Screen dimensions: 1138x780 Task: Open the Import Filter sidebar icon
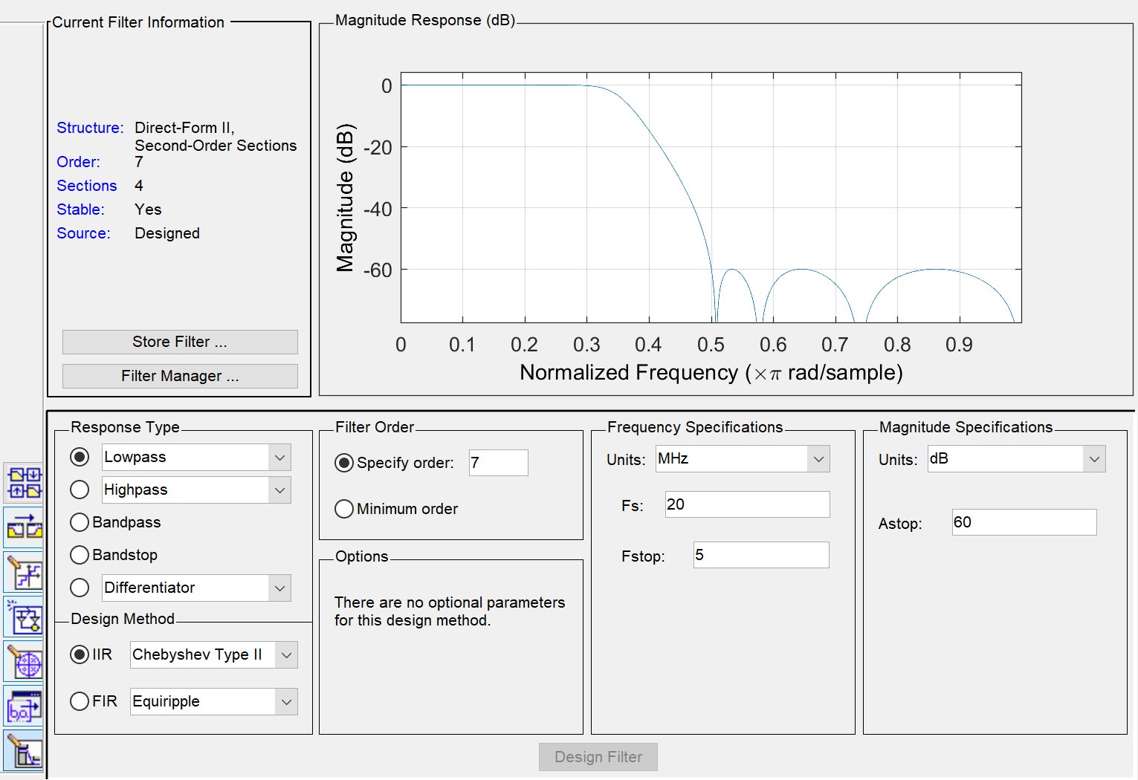point(24,706)
